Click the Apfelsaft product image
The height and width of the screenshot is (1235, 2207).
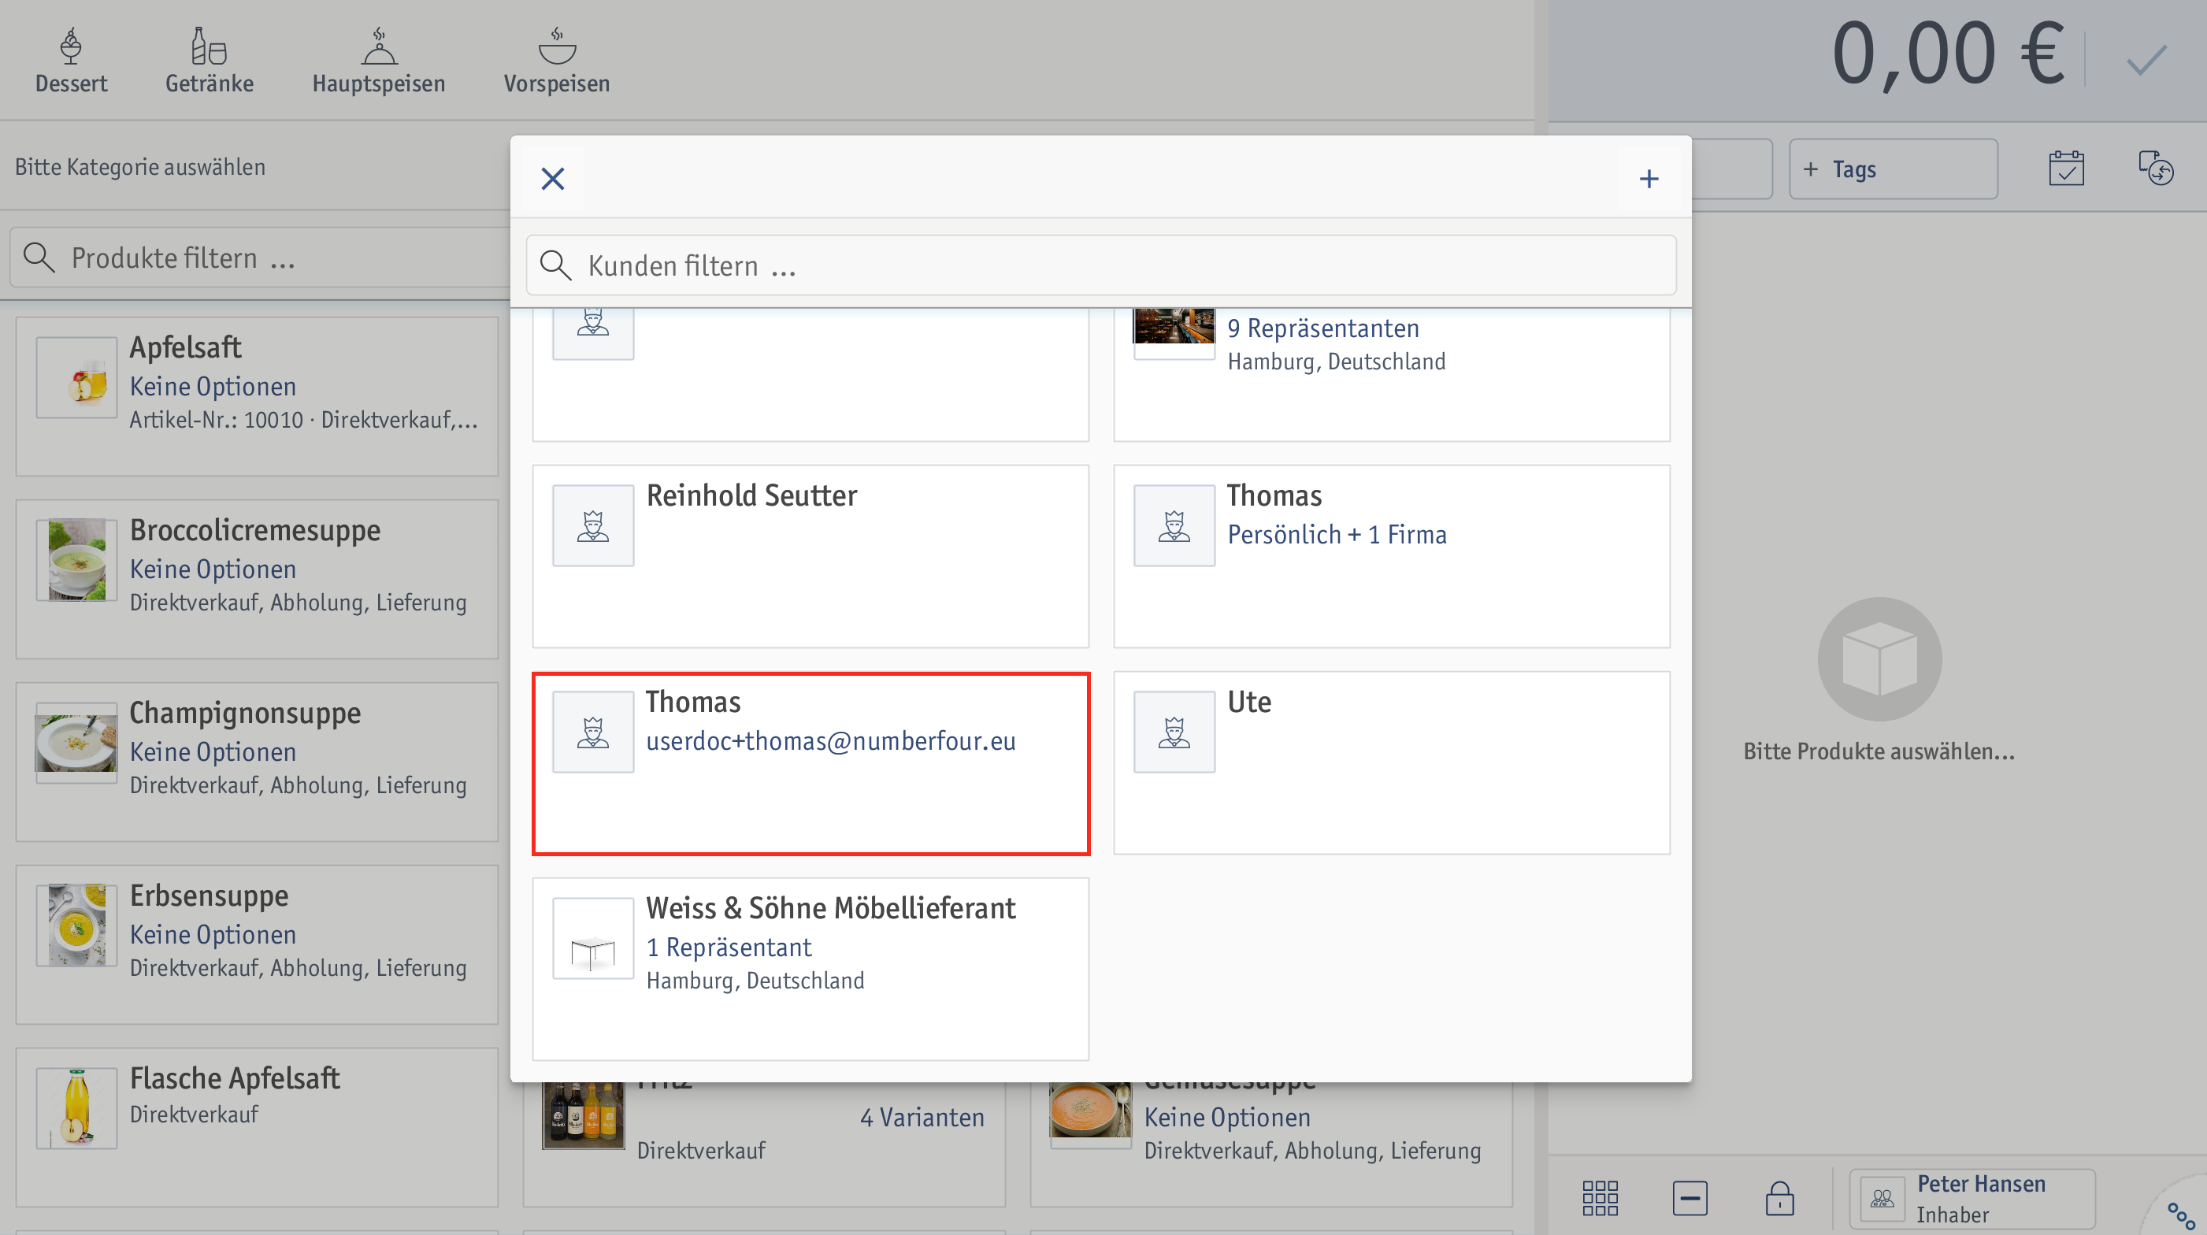pyautogui.click(x=76, y=378)
